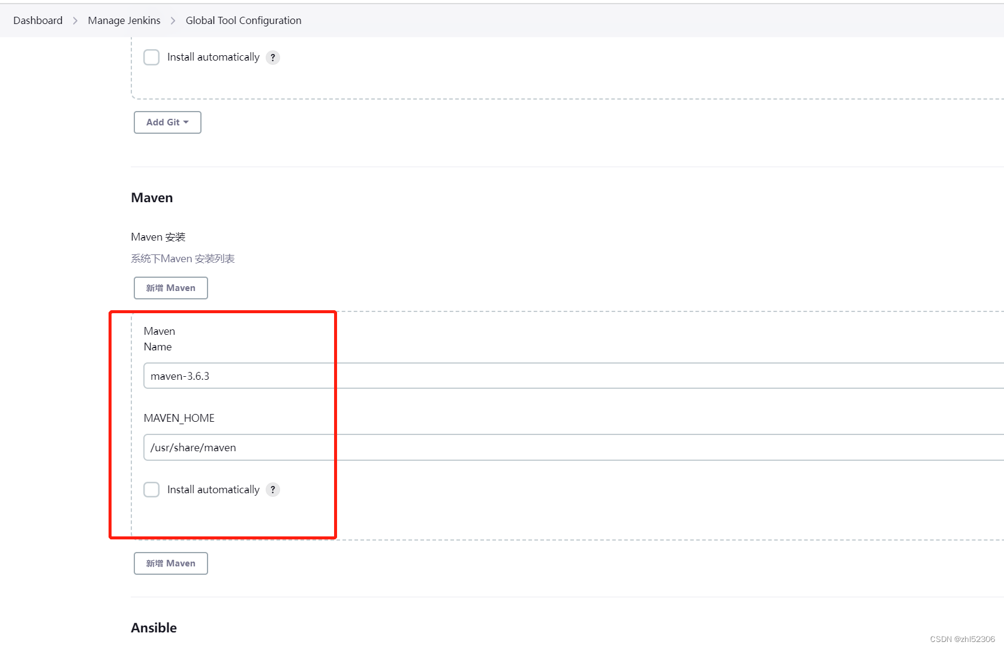
Task: Click the chevron after Dashboard breadcrumb
Action: (x=75, y=20)
